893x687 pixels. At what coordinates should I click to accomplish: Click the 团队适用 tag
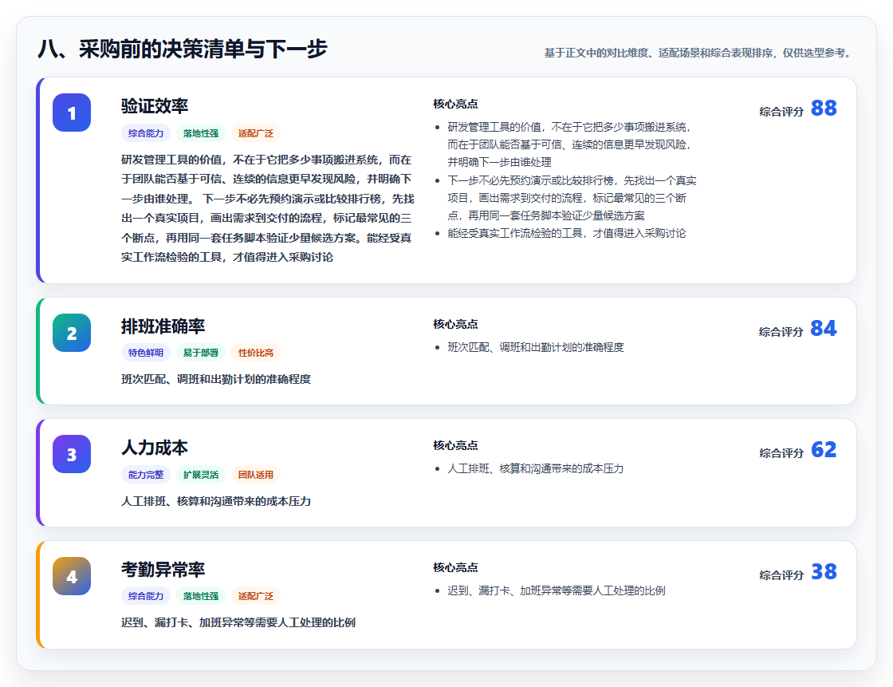click(256, 475)
